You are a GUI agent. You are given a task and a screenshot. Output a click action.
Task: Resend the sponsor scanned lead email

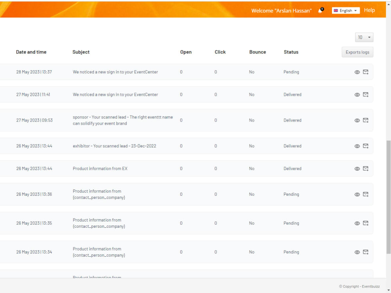366,120
